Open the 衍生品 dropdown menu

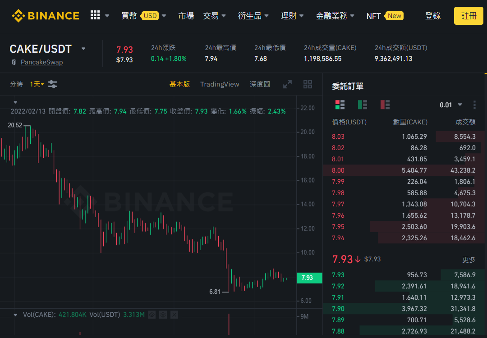pos(253,15)
